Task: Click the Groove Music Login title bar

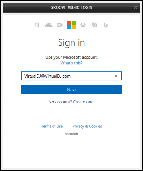Action: point(71,7)
